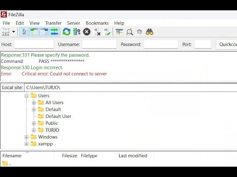Expand the Default folder node
237x177 pixels.
point(34,110)
